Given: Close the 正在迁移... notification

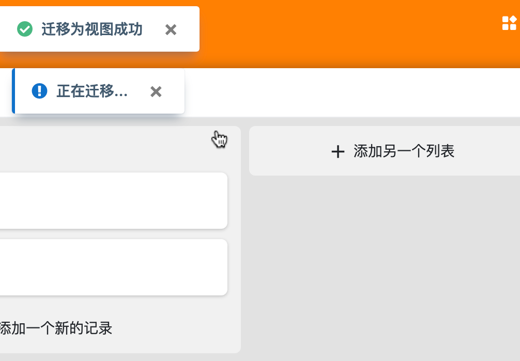Looking at the screenshot, I should coord(156,92).
